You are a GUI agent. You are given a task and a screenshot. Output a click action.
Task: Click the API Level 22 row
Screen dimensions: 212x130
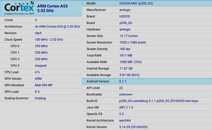coord(147,88)
